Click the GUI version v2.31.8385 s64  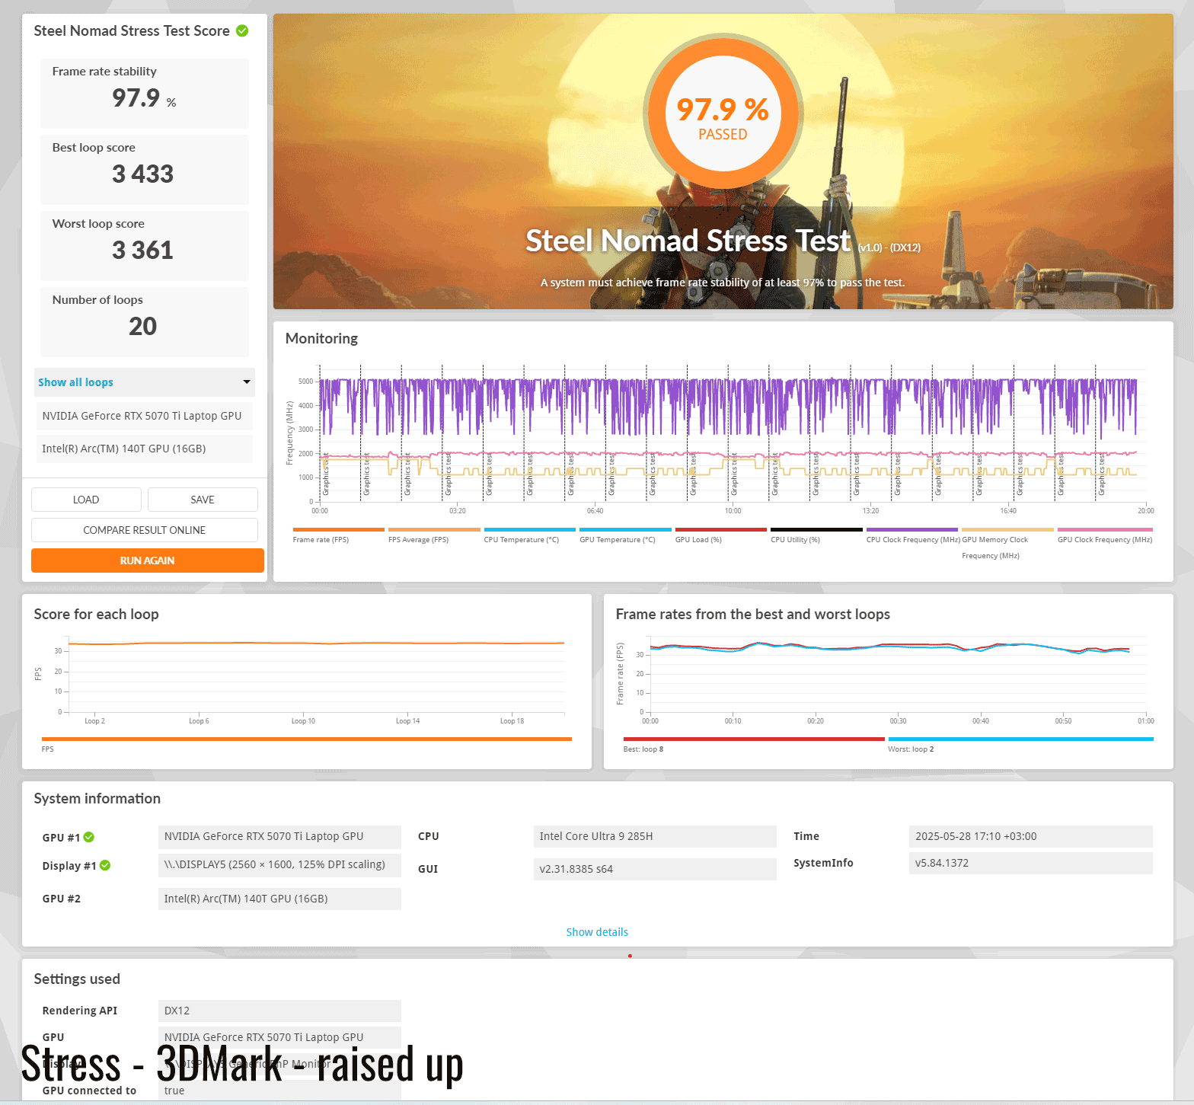[x=655, y=869]
